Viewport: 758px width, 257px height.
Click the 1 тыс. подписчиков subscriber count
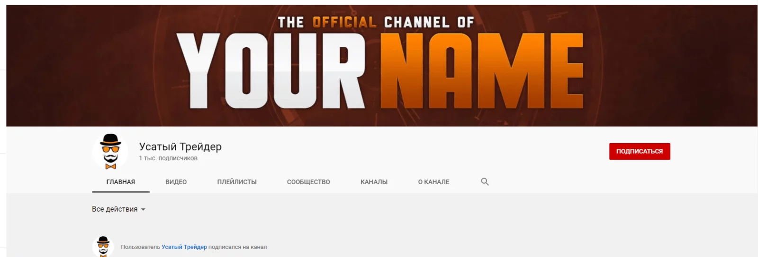168,158
